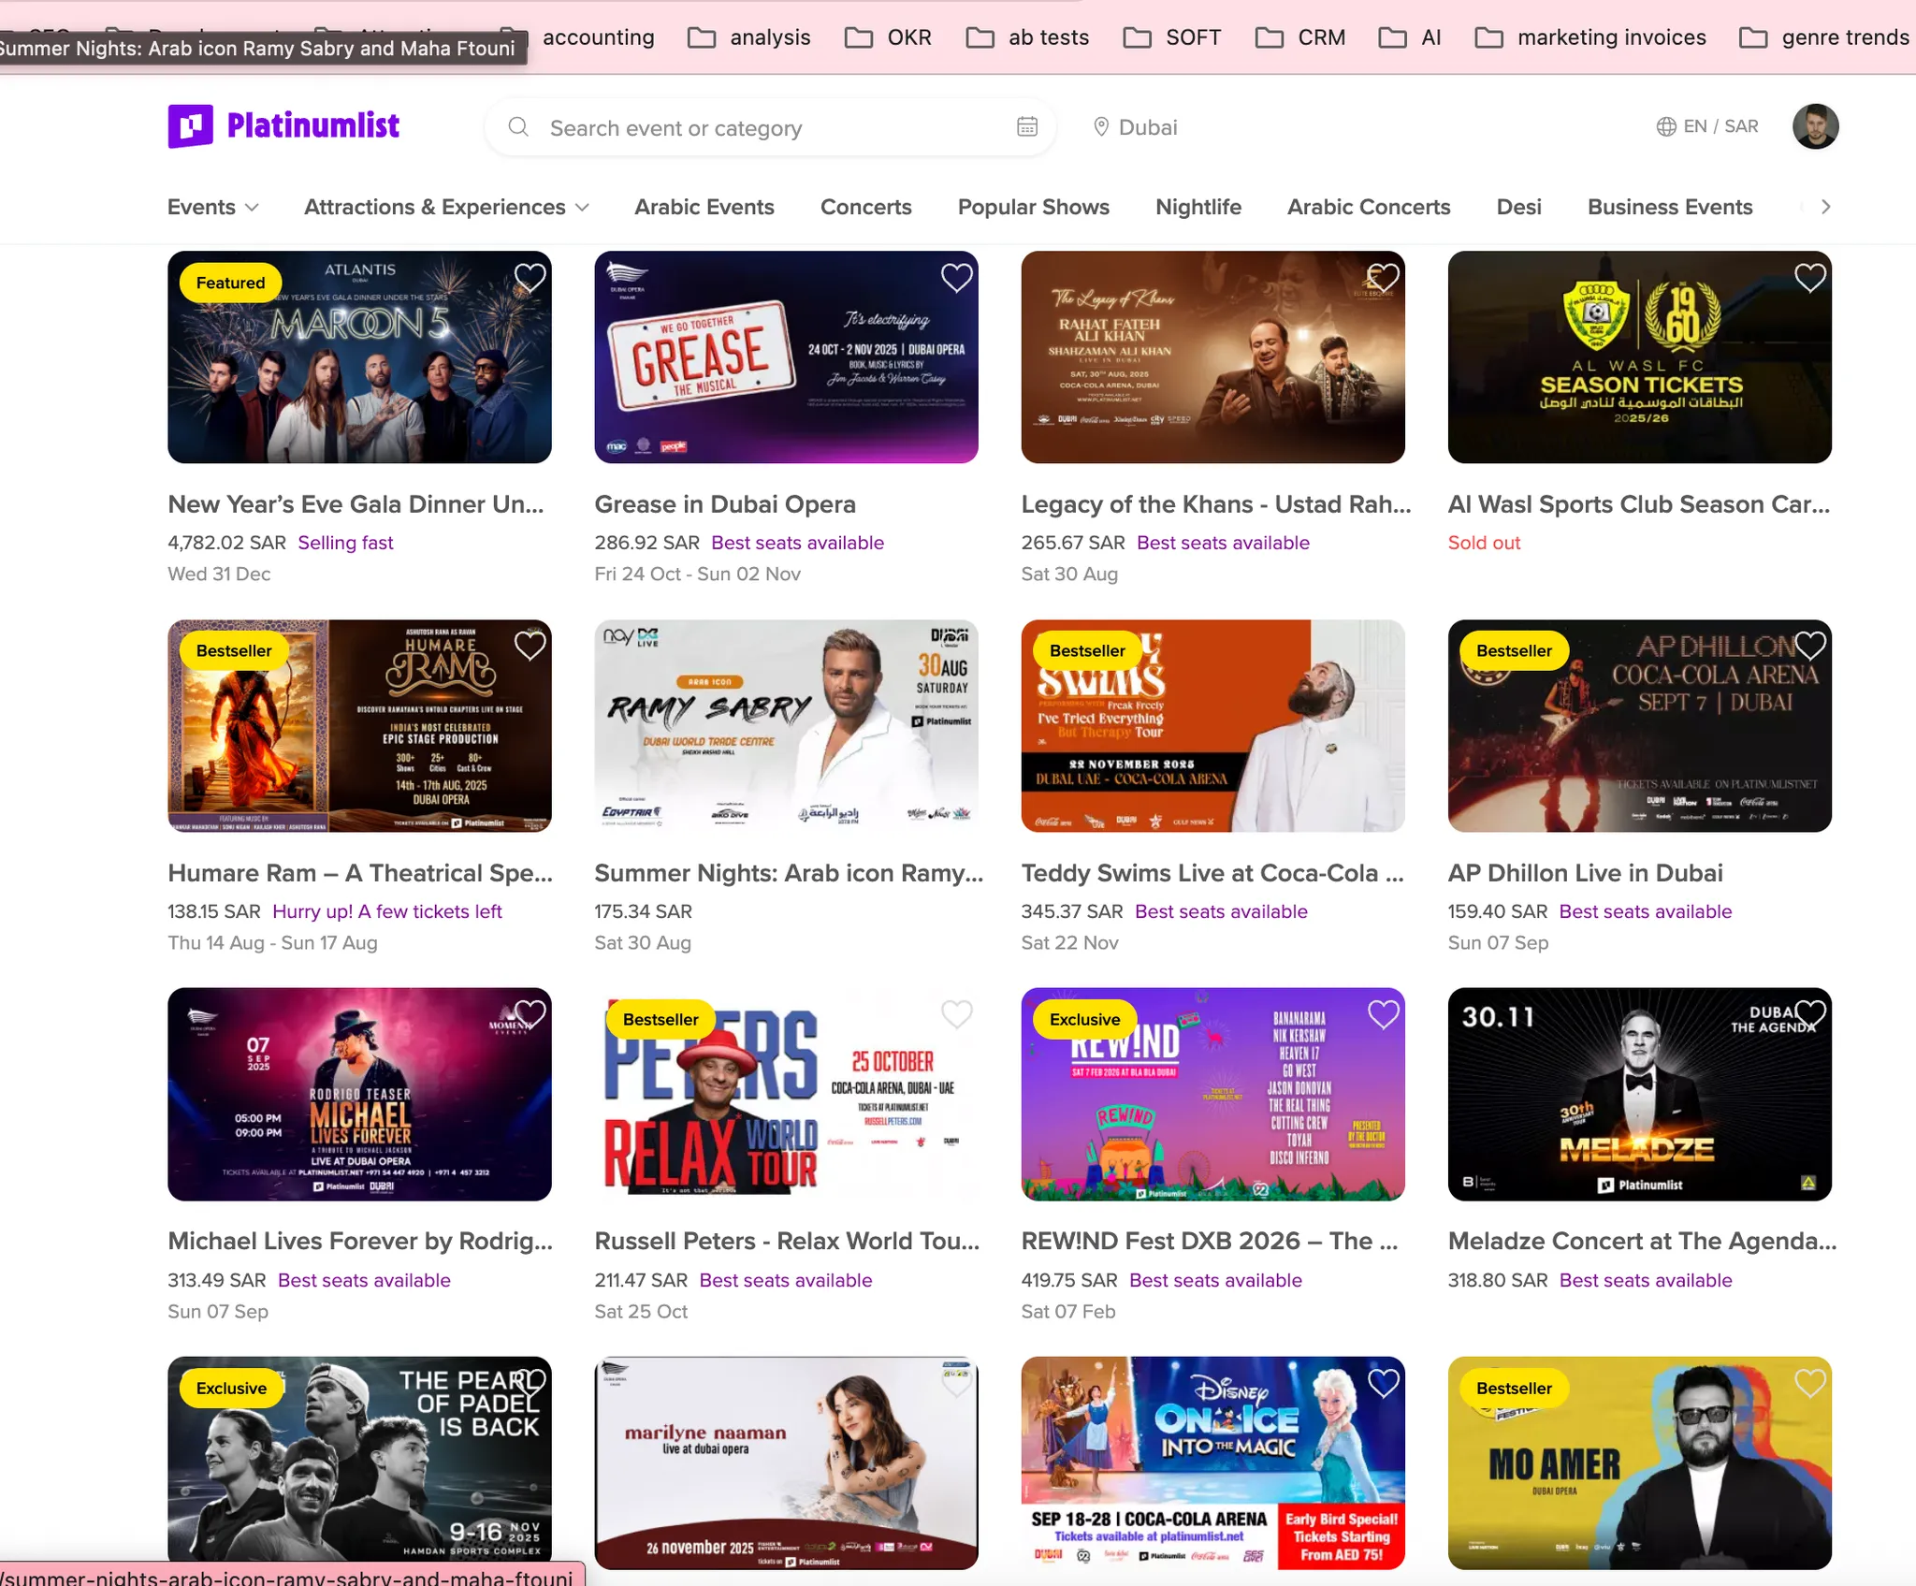1916x1586 pixels.
Task: Open the calendar date picker icon
Action: coord(1026,126)
